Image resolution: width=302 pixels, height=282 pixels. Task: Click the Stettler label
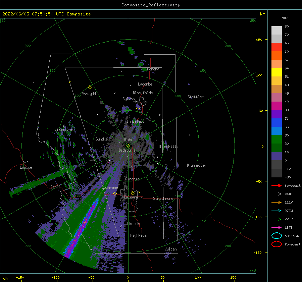[196, 97]
